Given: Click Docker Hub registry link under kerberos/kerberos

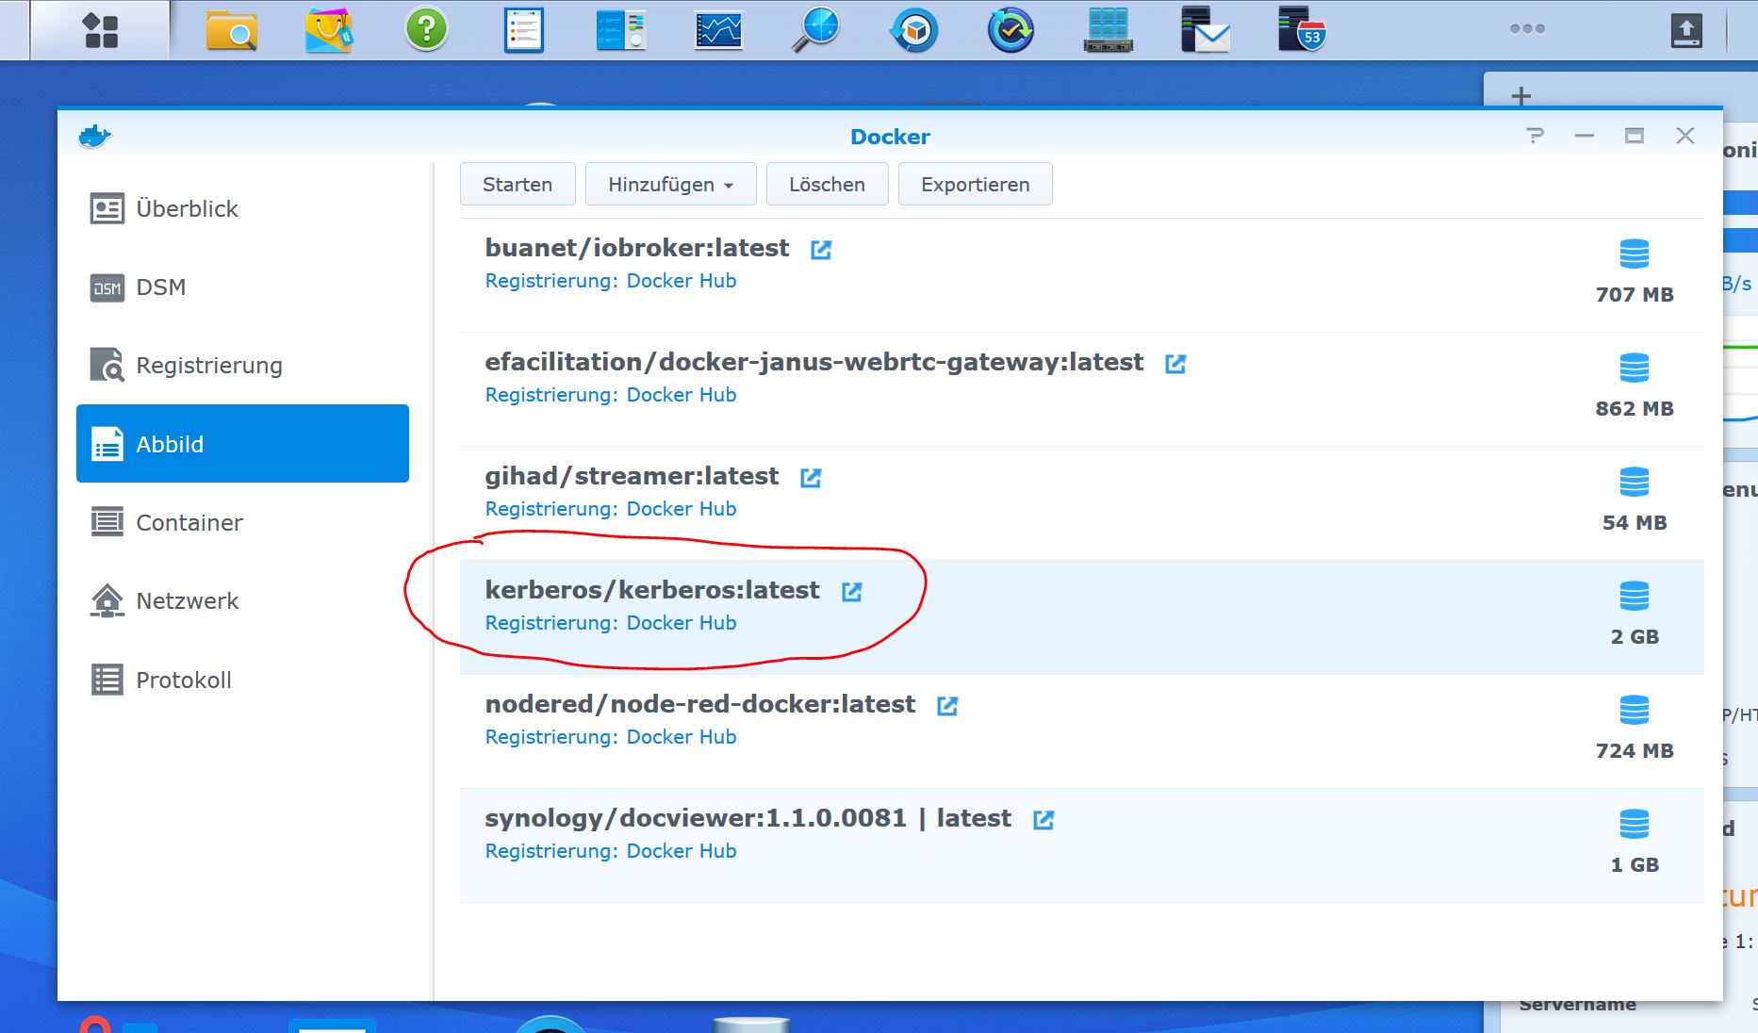Looking at the screenshot, I should coord(682,623).
